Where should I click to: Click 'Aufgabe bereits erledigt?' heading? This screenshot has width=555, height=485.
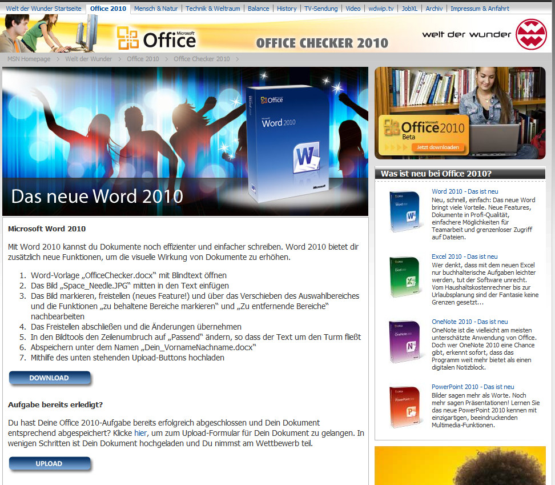point(55,404)
